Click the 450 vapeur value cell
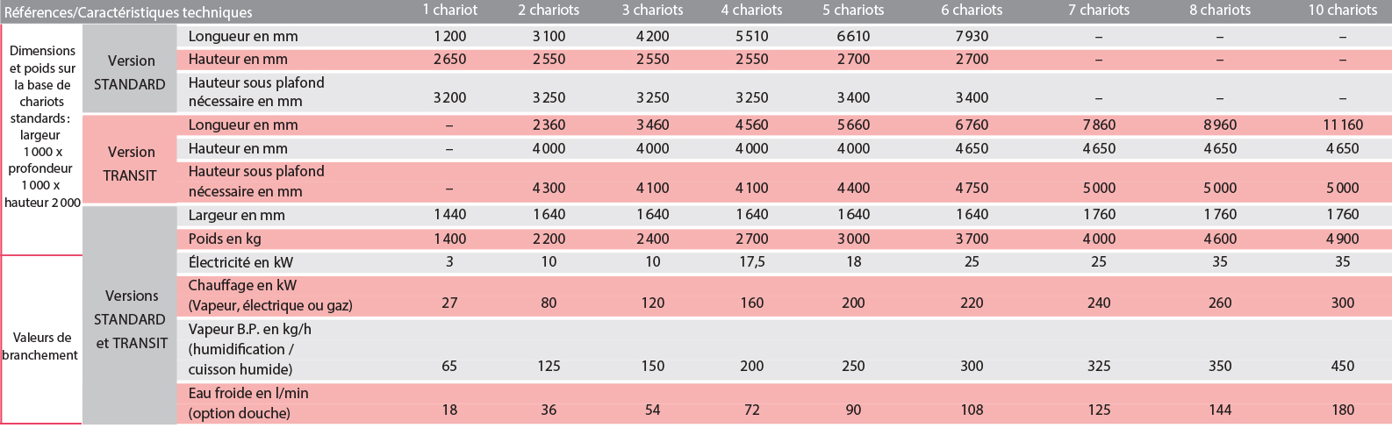 coord(1342,366)
